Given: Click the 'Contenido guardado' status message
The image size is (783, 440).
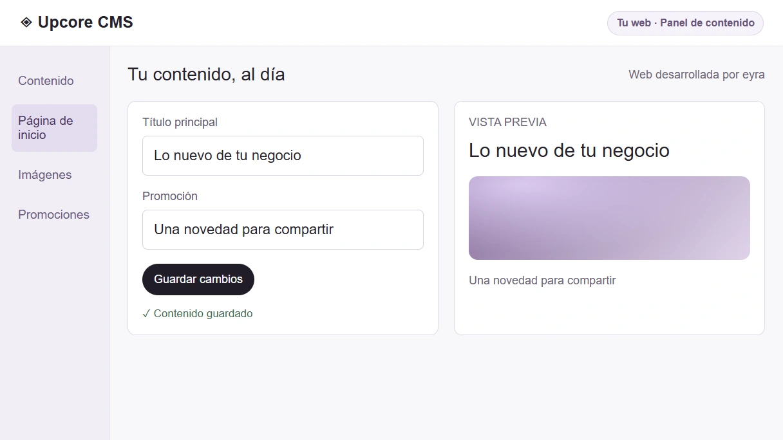Looking at the screenshot, I should (x=198, y=314).
